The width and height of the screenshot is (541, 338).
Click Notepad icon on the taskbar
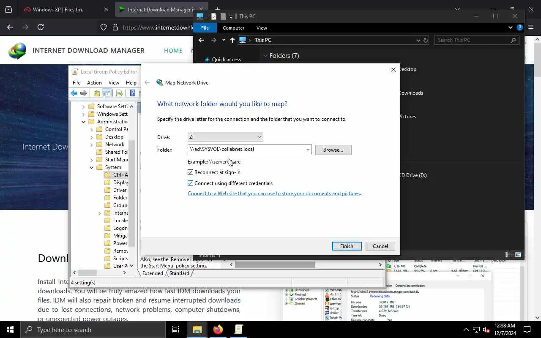tap(239, 330)
